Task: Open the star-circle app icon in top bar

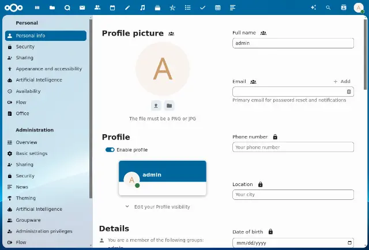Action: tap(172, 7)
